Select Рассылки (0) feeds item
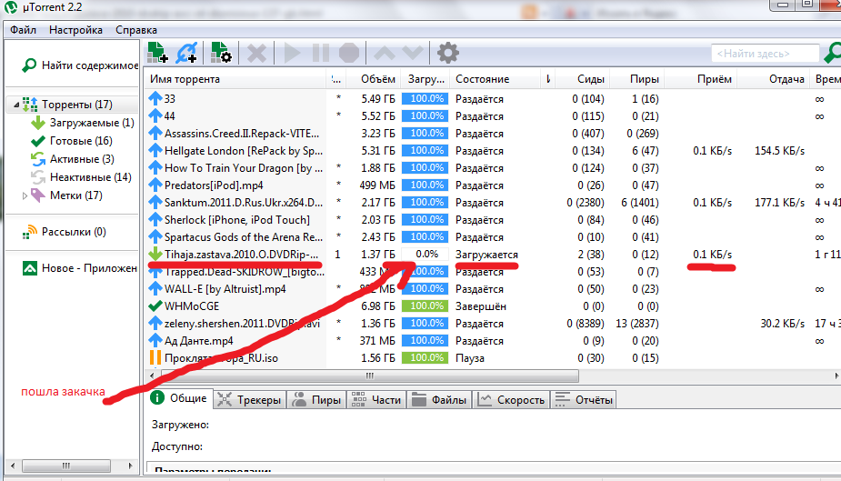Screen dimensions: 841x481 (x=65, y=232)
